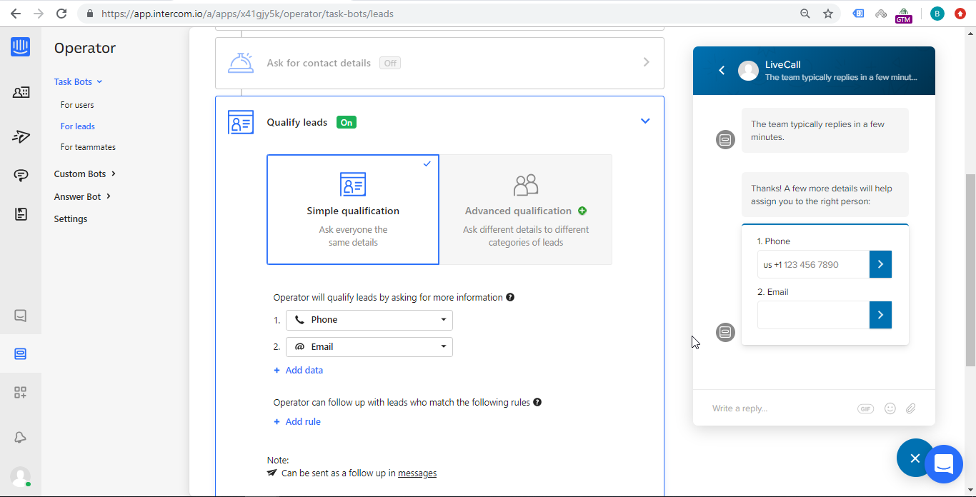Click the help icon beside follow up rules
Image resolution: width=976 pixels, height=497 pixels.
click(537, 402)
